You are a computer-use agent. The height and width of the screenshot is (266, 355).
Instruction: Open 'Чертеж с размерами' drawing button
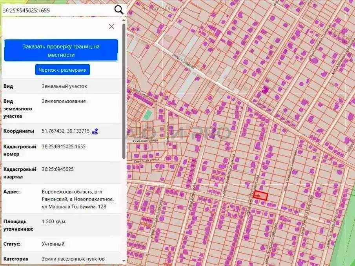point(62,70)
